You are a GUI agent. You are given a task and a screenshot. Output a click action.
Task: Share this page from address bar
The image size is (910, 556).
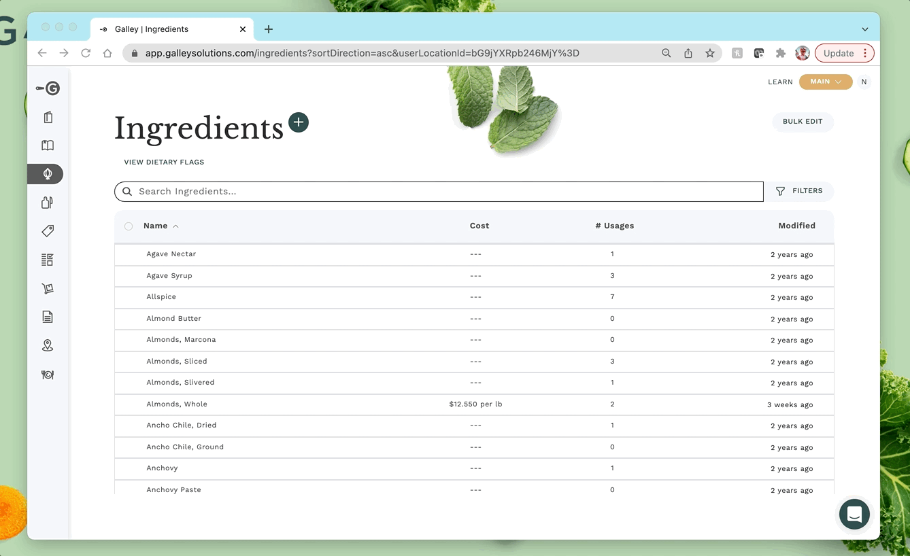688,53
